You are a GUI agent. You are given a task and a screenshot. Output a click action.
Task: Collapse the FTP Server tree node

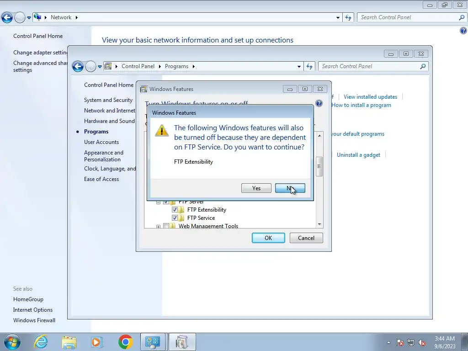pos(158,202)
